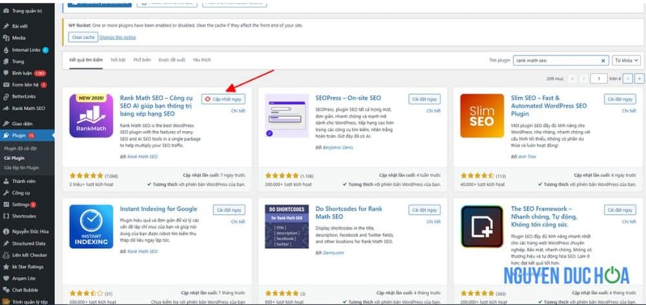Switch to Nổi bật tab
Viewport: 646px width, 305px height.
[118, 59]
